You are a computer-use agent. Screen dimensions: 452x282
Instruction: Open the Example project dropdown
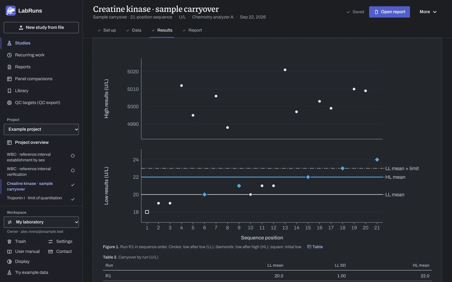pos(41,129)
